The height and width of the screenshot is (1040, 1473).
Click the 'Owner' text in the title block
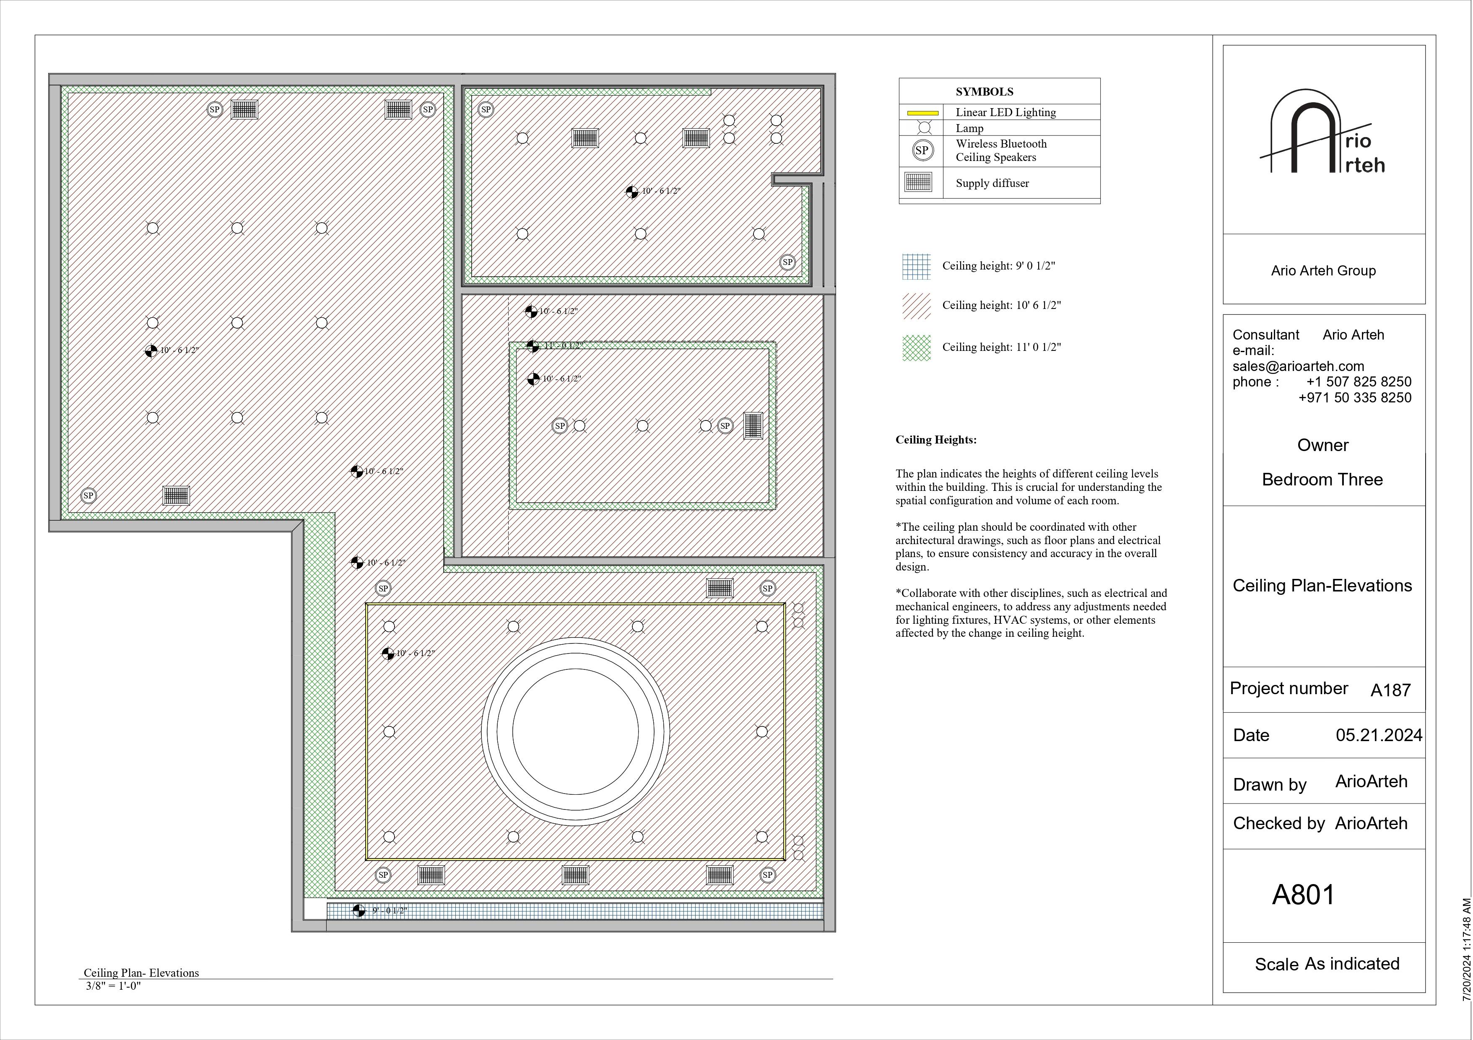[1323, 445]
